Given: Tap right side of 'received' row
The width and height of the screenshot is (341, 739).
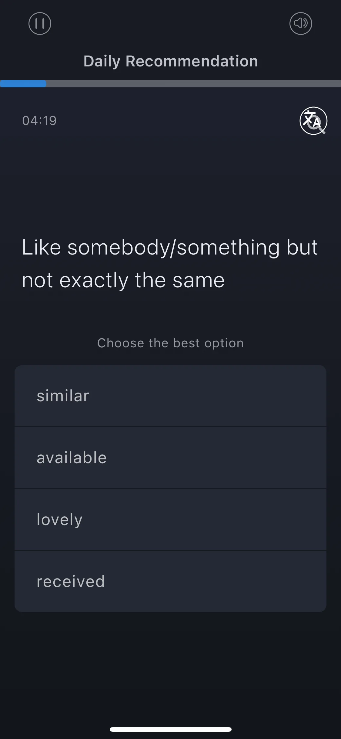Looking at the screenshot, I should pyautogui.click(x=303, y=581).
